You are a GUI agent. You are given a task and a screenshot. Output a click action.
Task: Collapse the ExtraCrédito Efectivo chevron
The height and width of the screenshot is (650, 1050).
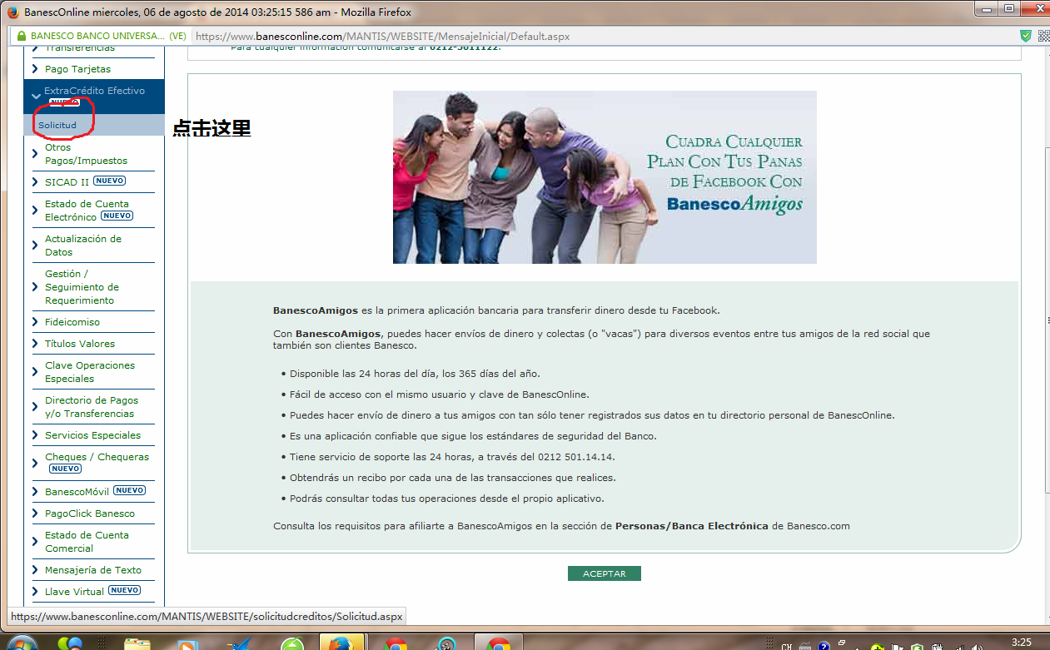point(36,97)
